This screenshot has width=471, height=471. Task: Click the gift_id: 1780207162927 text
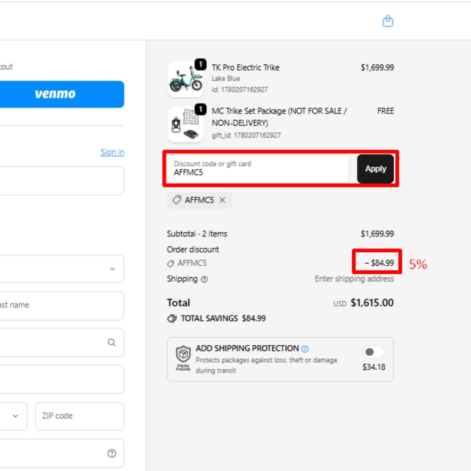tap(246, 135)
